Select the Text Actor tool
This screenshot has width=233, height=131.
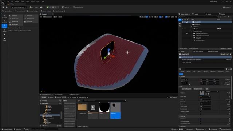pos(31,16)
